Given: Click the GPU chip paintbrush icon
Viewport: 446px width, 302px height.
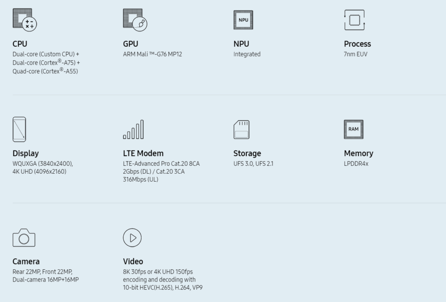Looking at the screenshot, I should click(x=135, y=20).
